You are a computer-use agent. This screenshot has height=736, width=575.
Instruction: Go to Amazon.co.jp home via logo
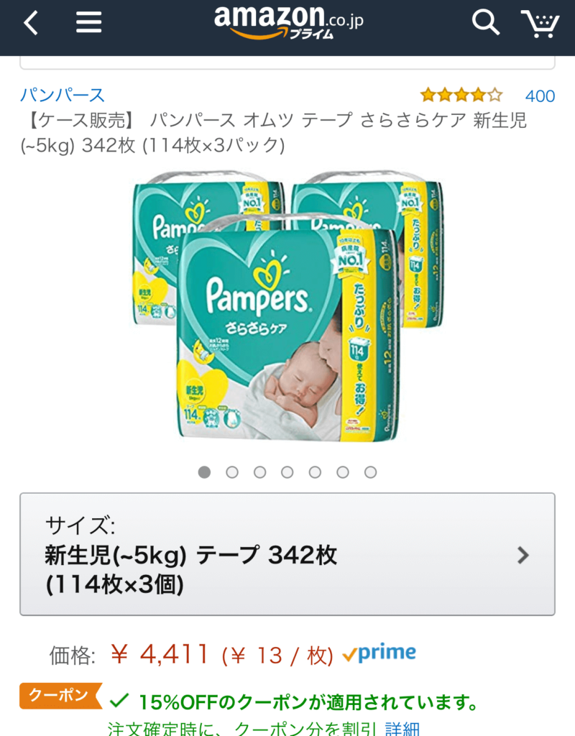coord(288,22)
